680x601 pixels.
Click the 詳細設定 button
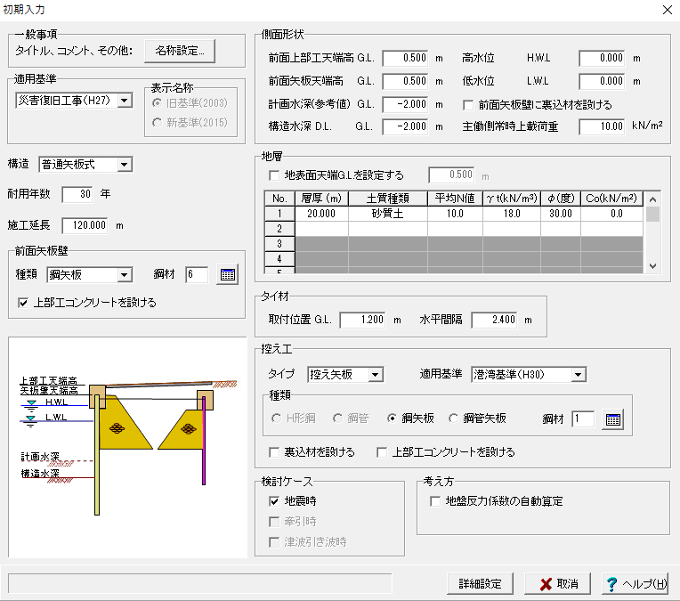(480, 584)
